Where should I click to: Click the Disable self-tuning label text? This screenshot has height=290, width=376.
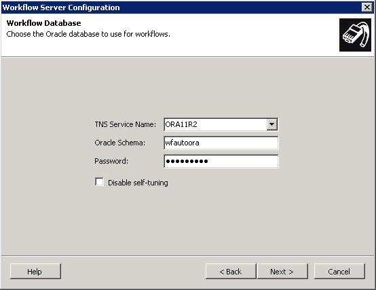(138, 183)
